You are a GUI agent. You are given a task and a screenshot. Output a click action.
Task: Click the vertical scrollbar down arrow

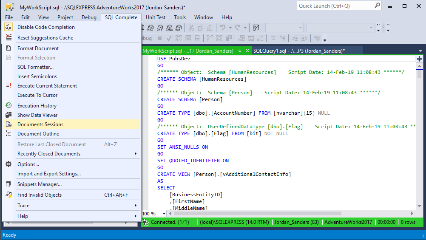[x=419, y=206]
